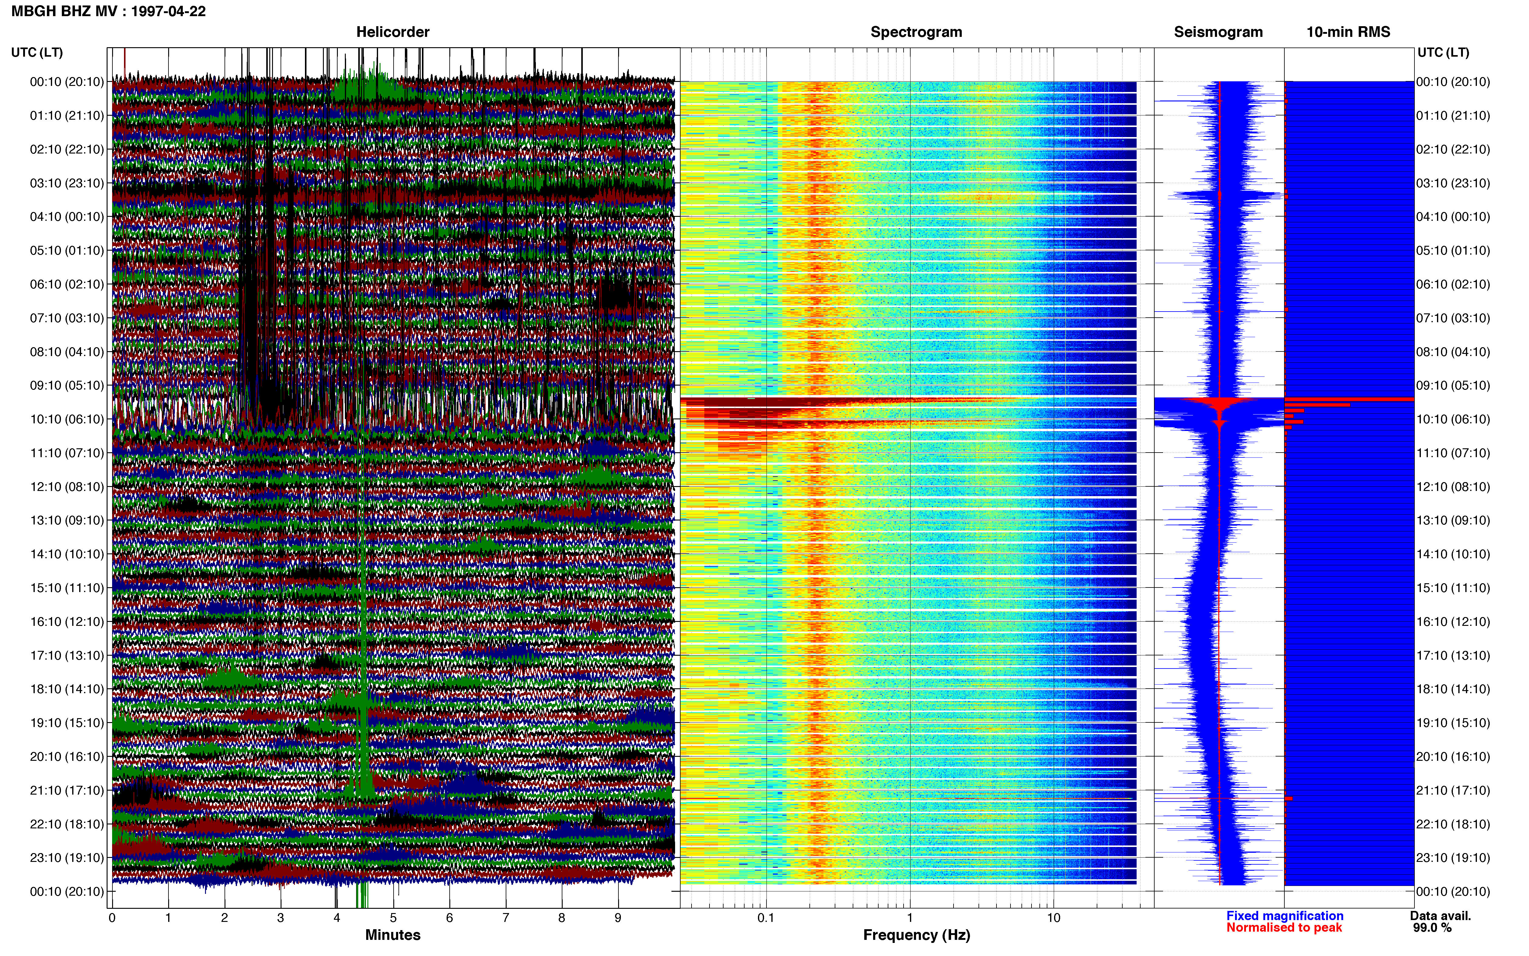This screenshot has height=956, width=1529.
Task: Click left time label '07:10 (03:10)'
Action: pyautogui.click(x=67, y=318)
